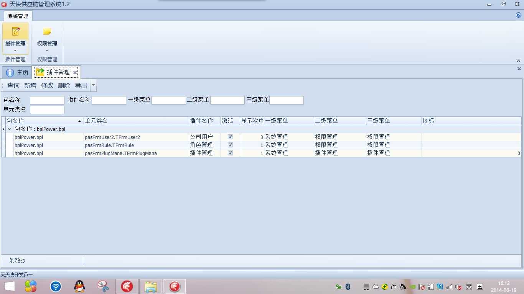
Task: Click the 删除 toolbar button
Action: pyautogui.click(x=64, y=85)
